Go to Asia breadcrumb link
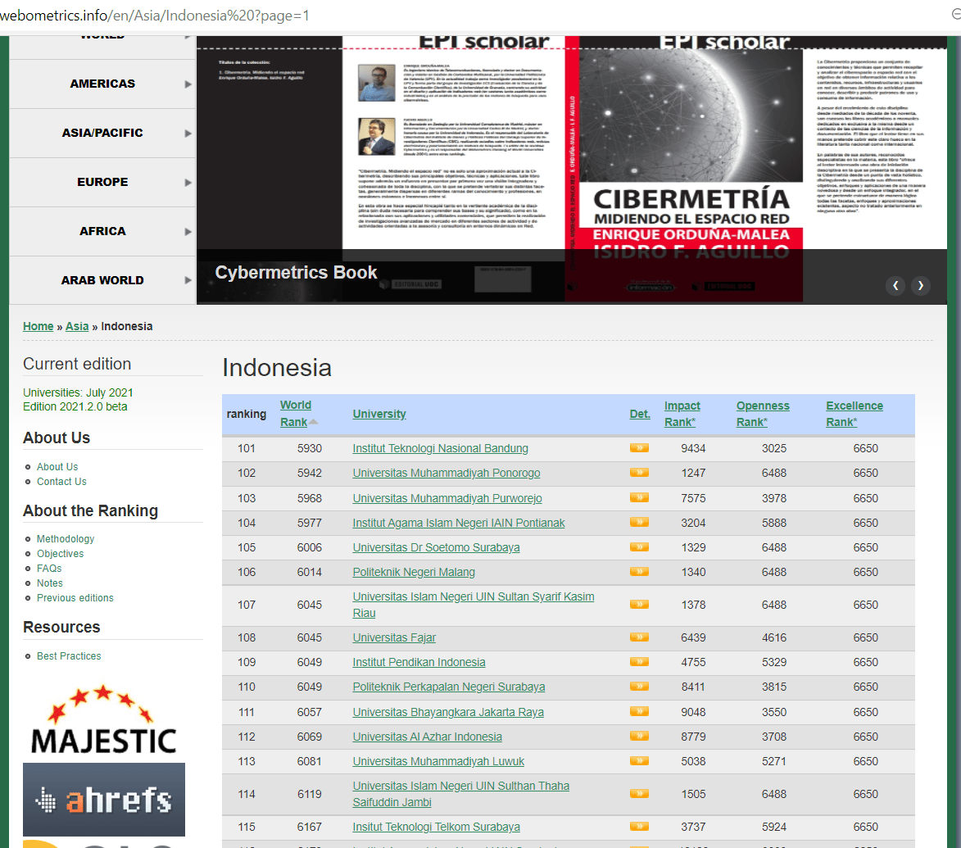Image resolution: width=961 pixels, height=848 pixels. (x=77, y=326)
